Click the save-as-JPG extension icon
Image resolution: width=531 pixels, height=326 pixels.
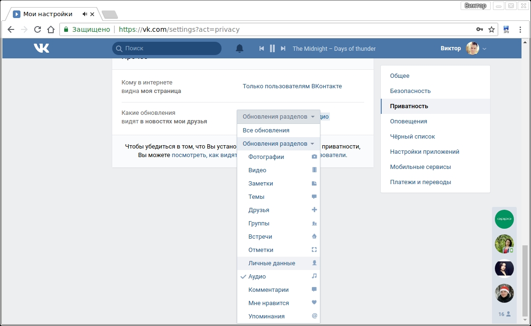coord(506,29)
